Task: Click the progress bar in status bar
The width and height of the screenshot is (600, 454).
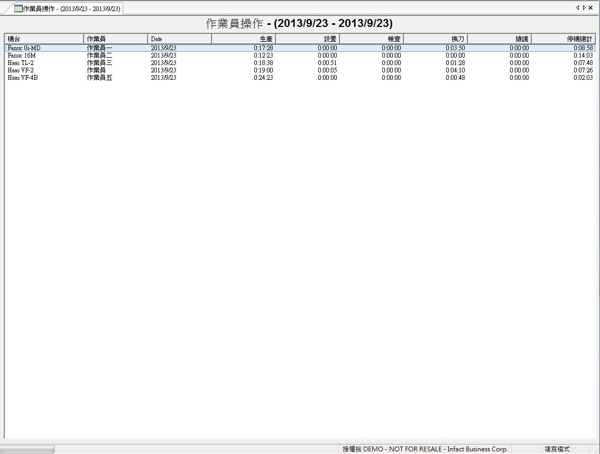Action: coord(27,449)
